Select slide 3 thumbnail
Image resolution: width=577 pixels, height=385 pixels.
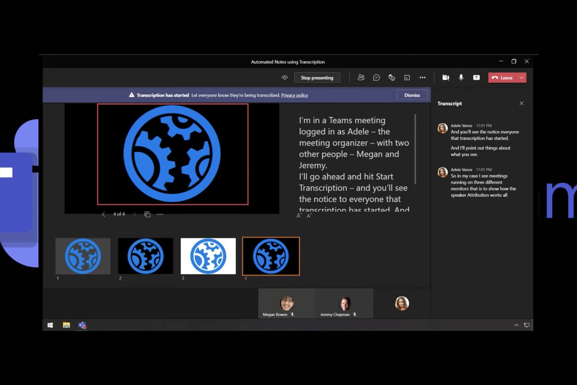tap(208, 256)
